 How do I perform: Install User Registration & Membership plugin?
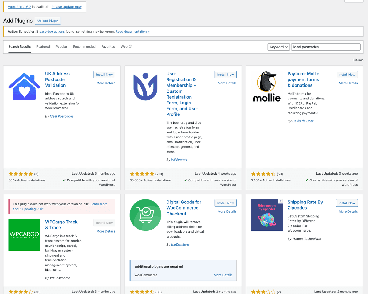226,75
